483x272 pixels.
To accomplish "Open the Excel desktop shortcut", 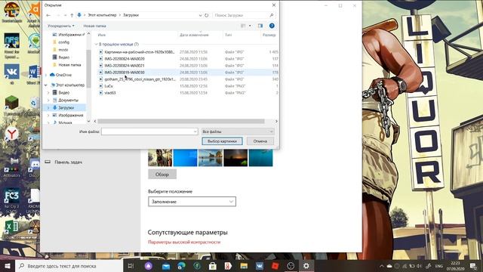I will pyautogui.click(x=12, y=227).
